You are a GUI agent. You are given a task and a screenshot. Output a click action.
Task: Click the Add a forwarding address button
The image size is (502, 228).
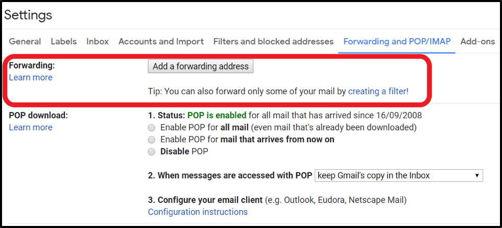click(200, 66)
